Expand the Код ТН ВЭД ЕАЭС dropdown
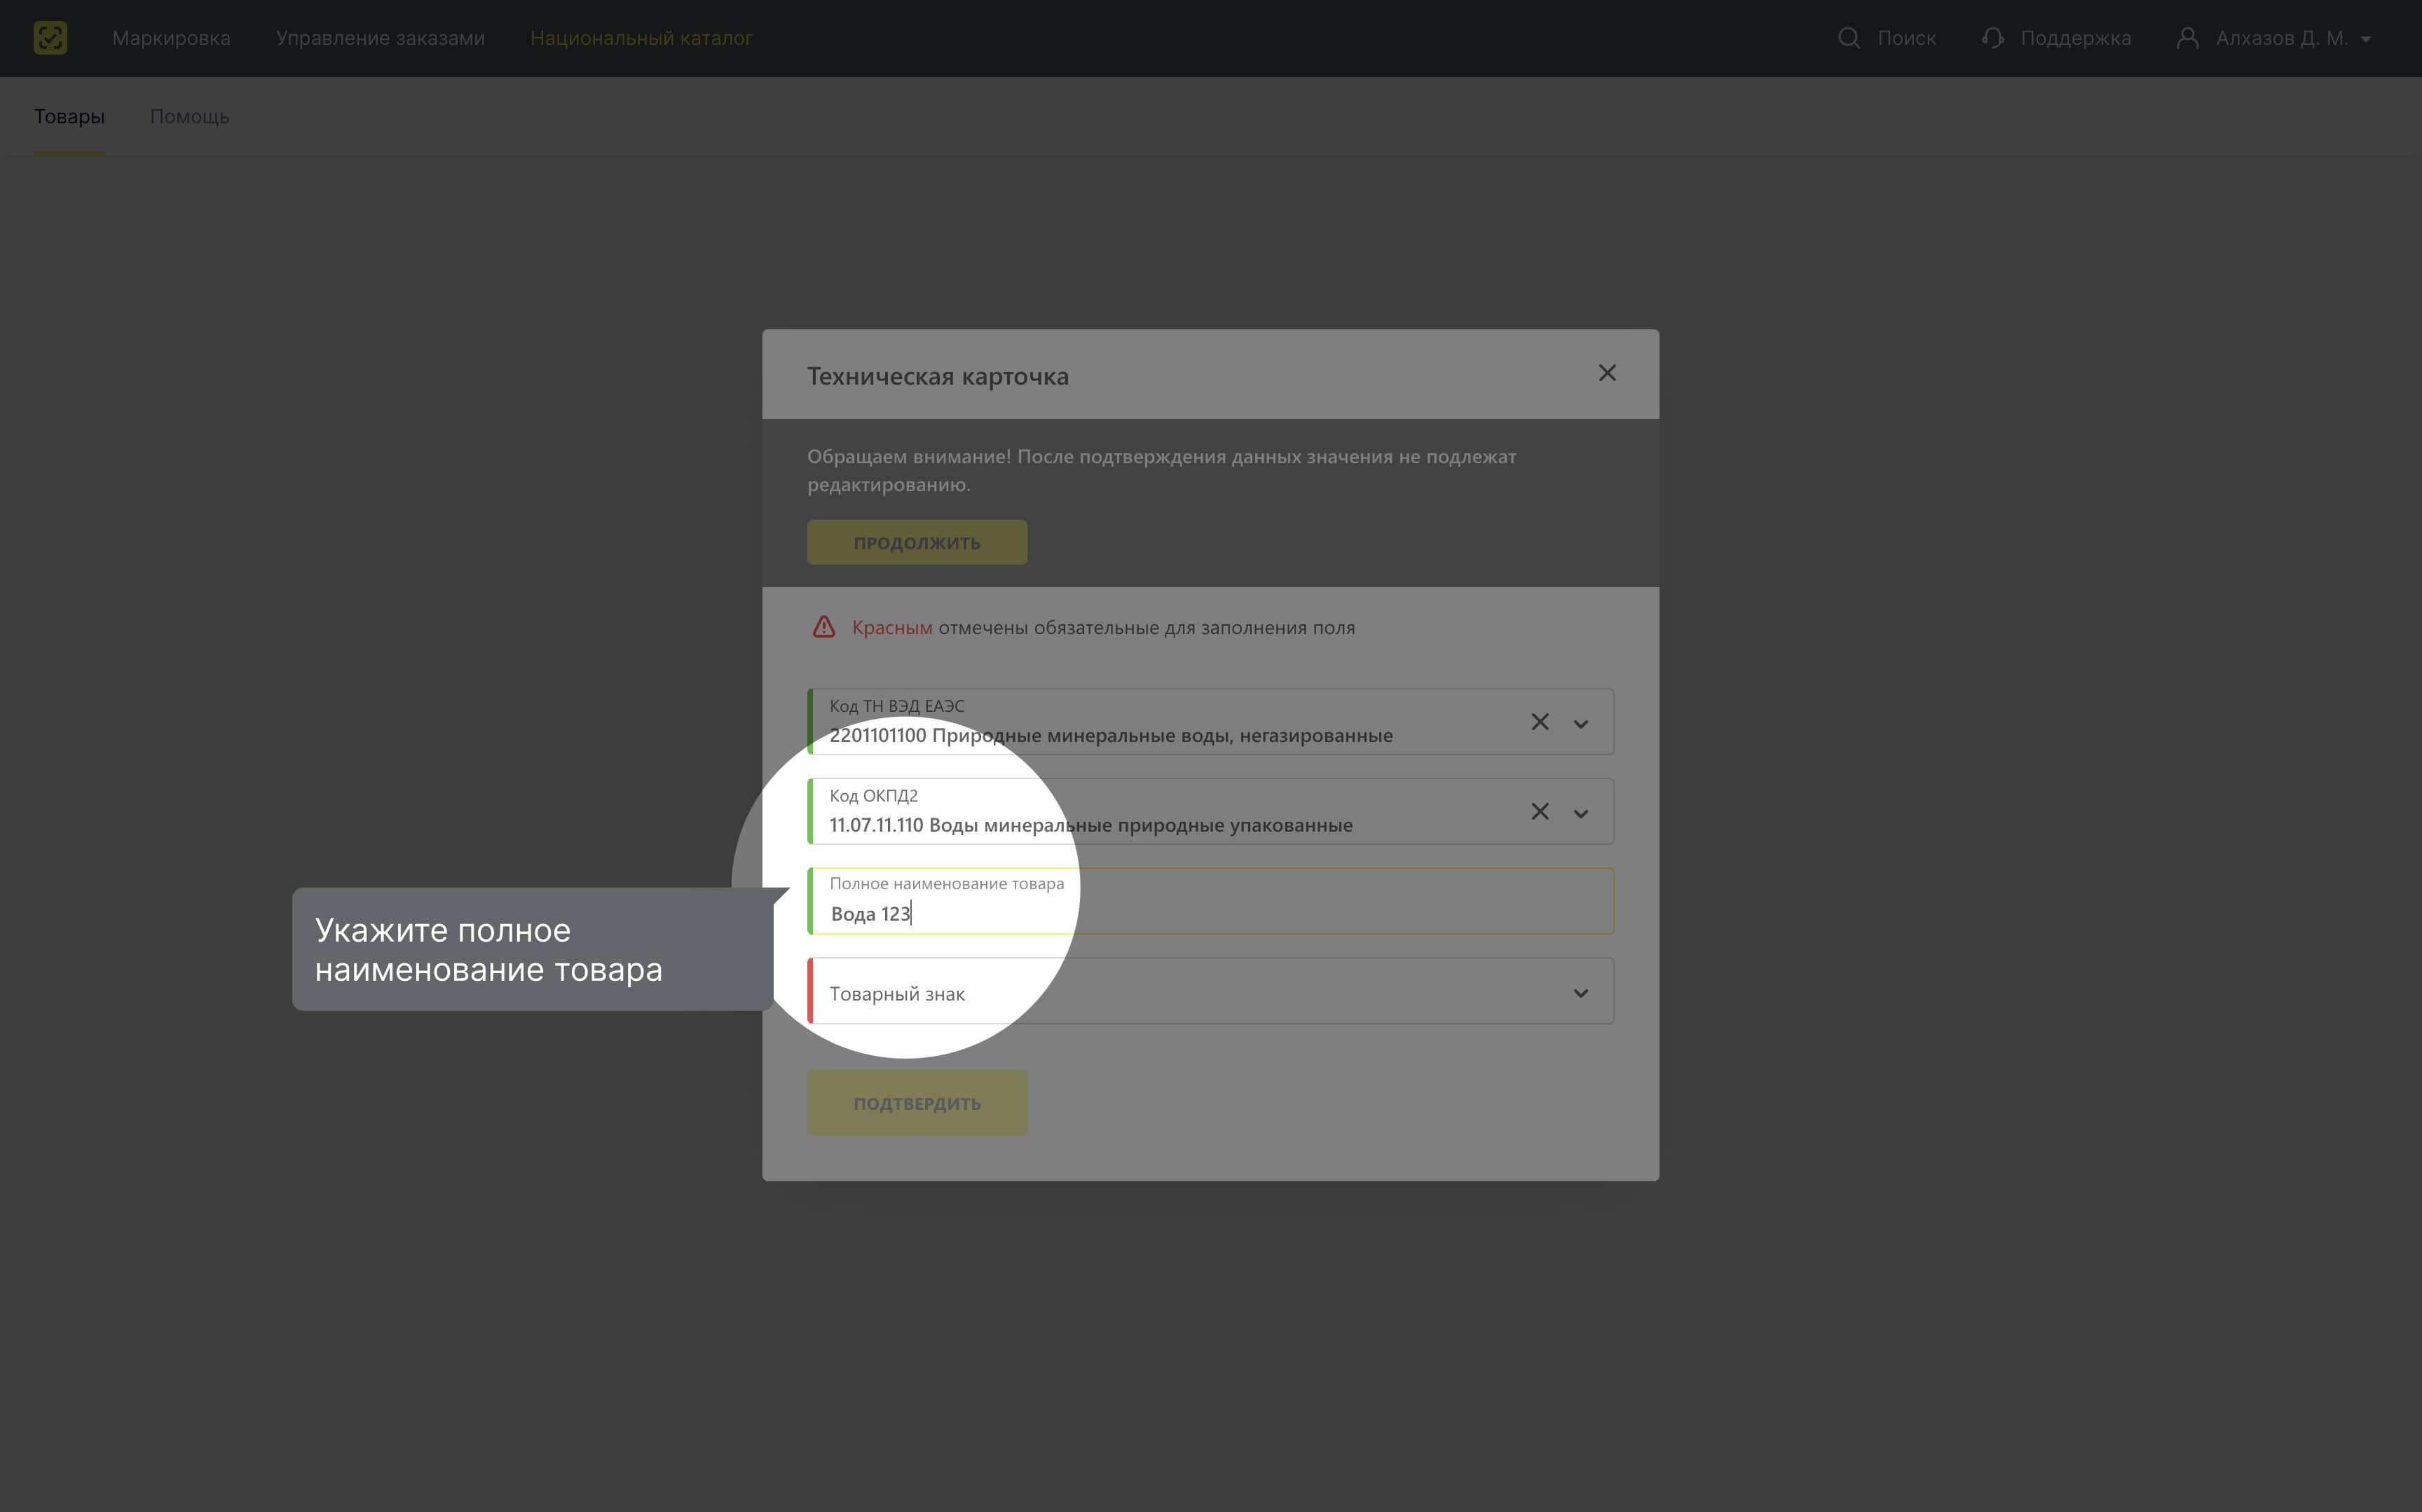Viewport: 2422px width, 1512px height. point(1581,723)
